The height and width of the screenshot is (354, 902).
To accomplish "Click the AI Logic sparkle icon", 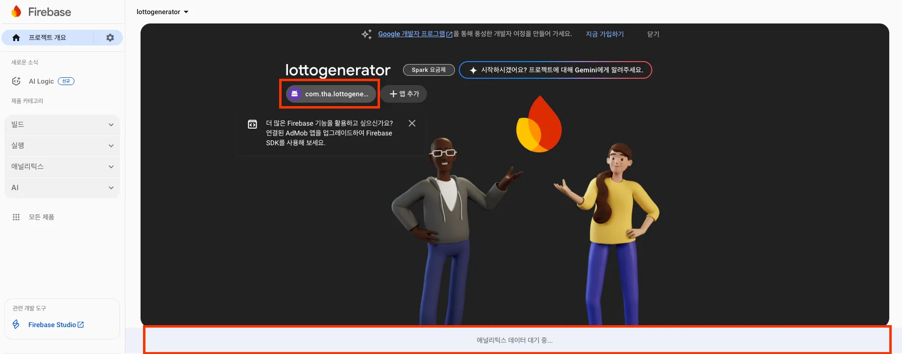I will 16,81.
